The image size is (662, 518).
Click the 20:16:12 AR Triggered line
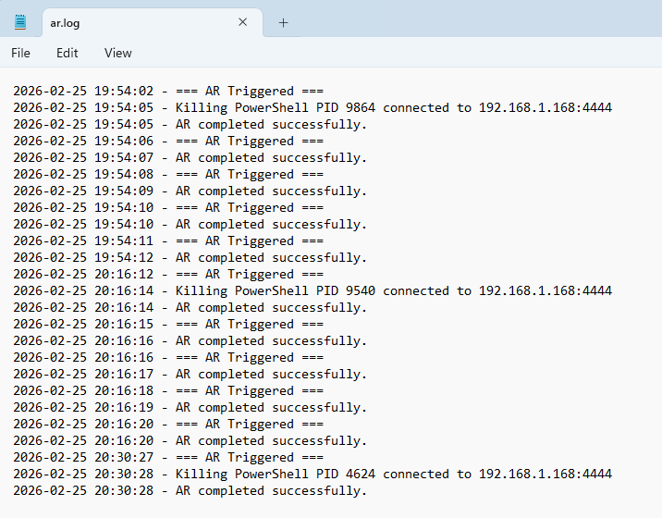click(166, 275)
